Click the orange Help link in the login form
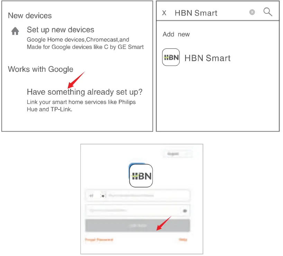The height and width of the screenshot is (256, 283). click(x=183, y=239)
